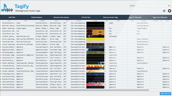Click artist 'Smoke Dza & Dave East' cell

click(26, 71)
